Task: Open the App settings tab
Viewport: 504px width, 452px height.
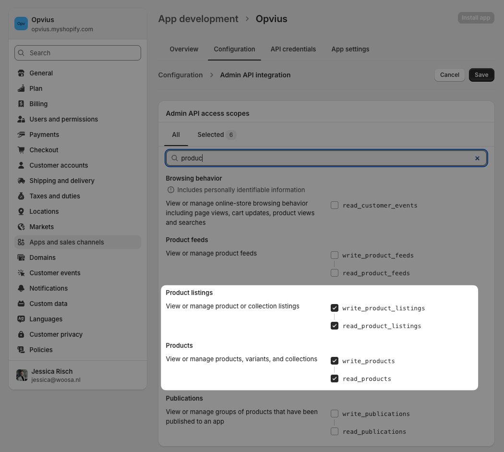Action: [x=350, y=49]
